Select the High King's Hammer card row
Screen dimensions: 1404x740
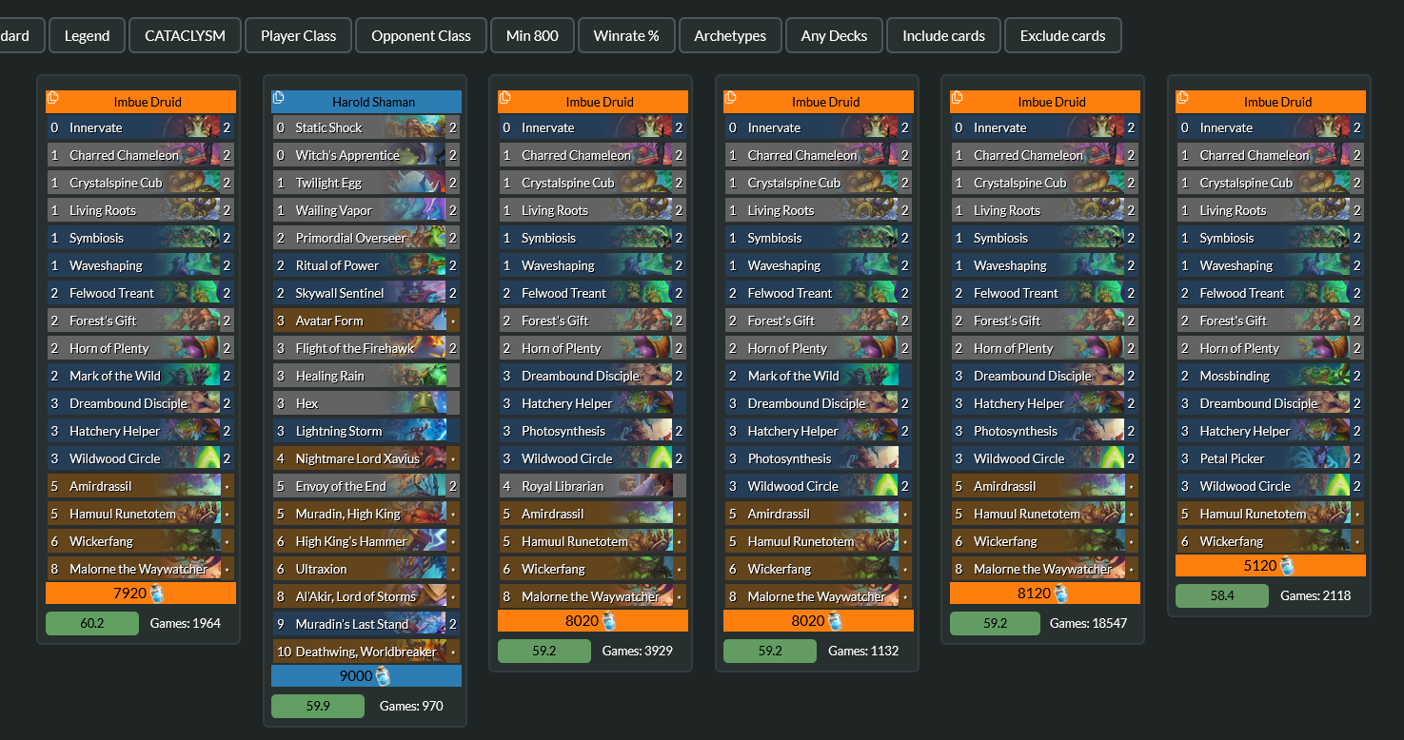[x=366, y=541]
